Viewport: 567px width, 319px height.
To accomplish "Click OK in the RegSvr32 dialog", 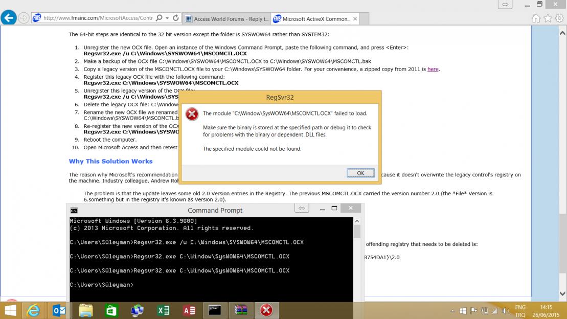I will (360, 173).
